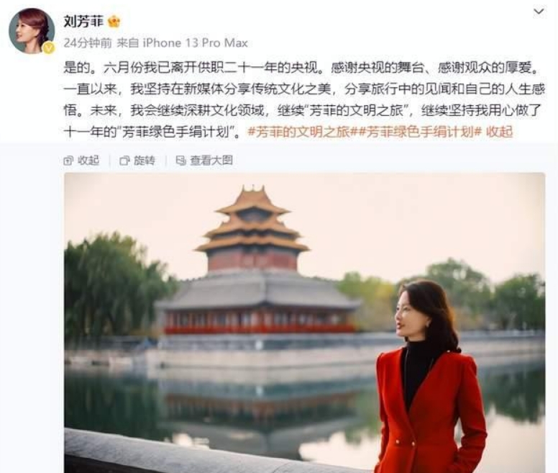The height and width of the screenshot is (473, 558).
Task: Click the crown membership icon beside the name
Action: tap(114, 22)
